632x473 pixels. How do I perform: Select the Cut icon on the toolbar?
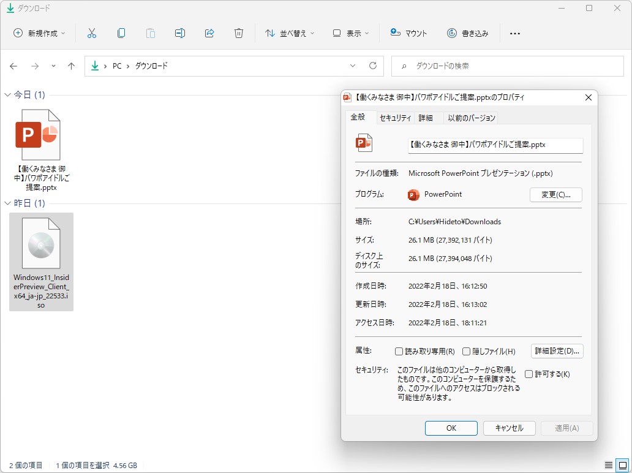click(x=92, y=33)
